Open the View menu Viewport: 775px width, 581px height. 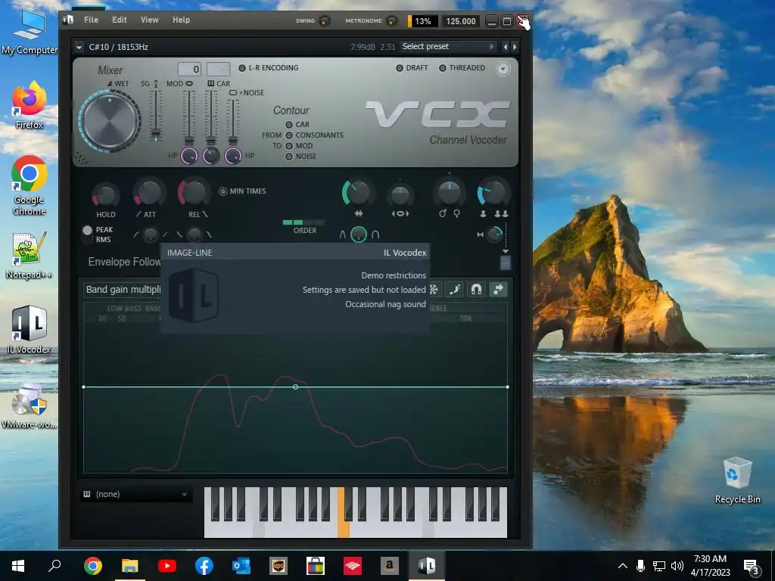pyautogui.click(x=149, y=20)
